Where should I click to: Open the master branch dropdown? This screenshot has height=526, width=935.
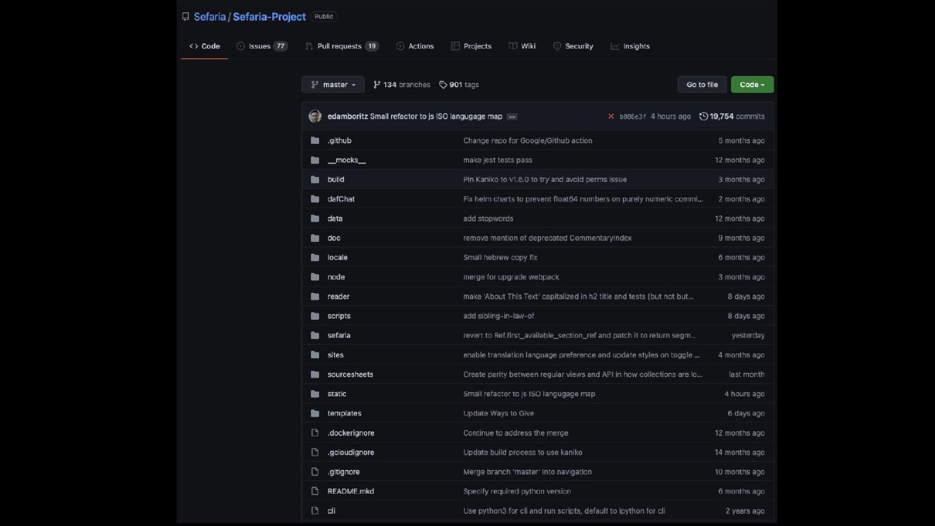click(333, 85)
